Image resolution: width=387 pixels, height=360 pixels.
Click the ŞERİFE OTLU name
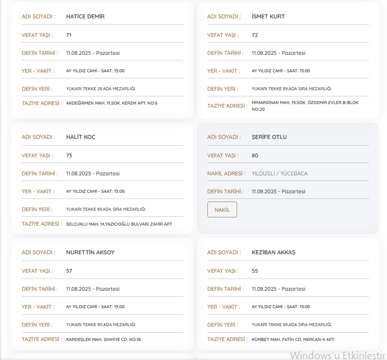pyautogui.click(x=269, y=137)
